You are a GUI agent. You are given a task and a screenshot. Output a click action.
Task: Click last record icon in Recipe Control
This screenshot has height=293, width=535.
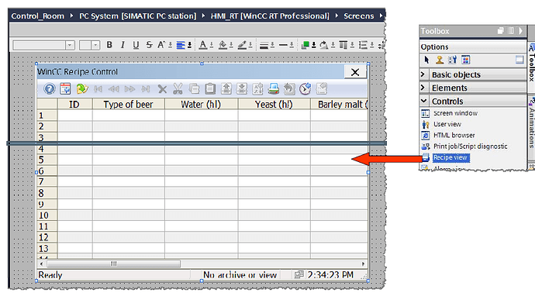[146, 89]
